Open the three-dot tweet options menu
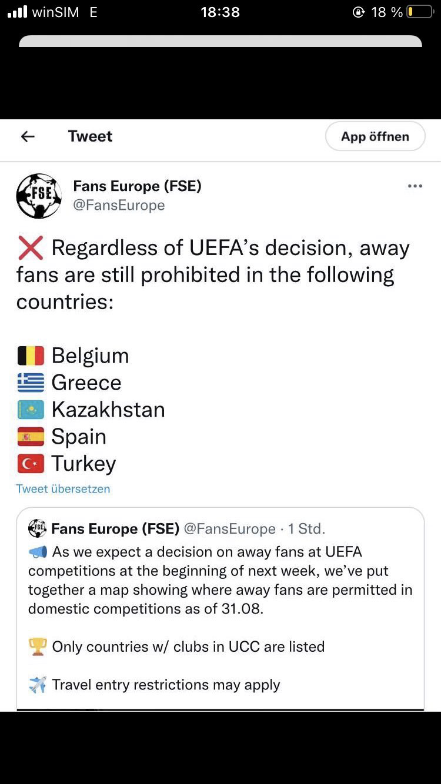 (415, 186)
